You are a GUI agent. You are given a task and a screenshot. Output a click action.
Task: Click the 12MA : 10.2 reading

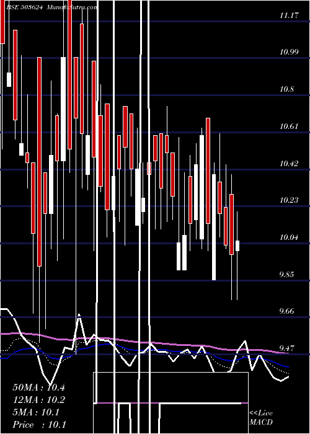tap(38, 400)
